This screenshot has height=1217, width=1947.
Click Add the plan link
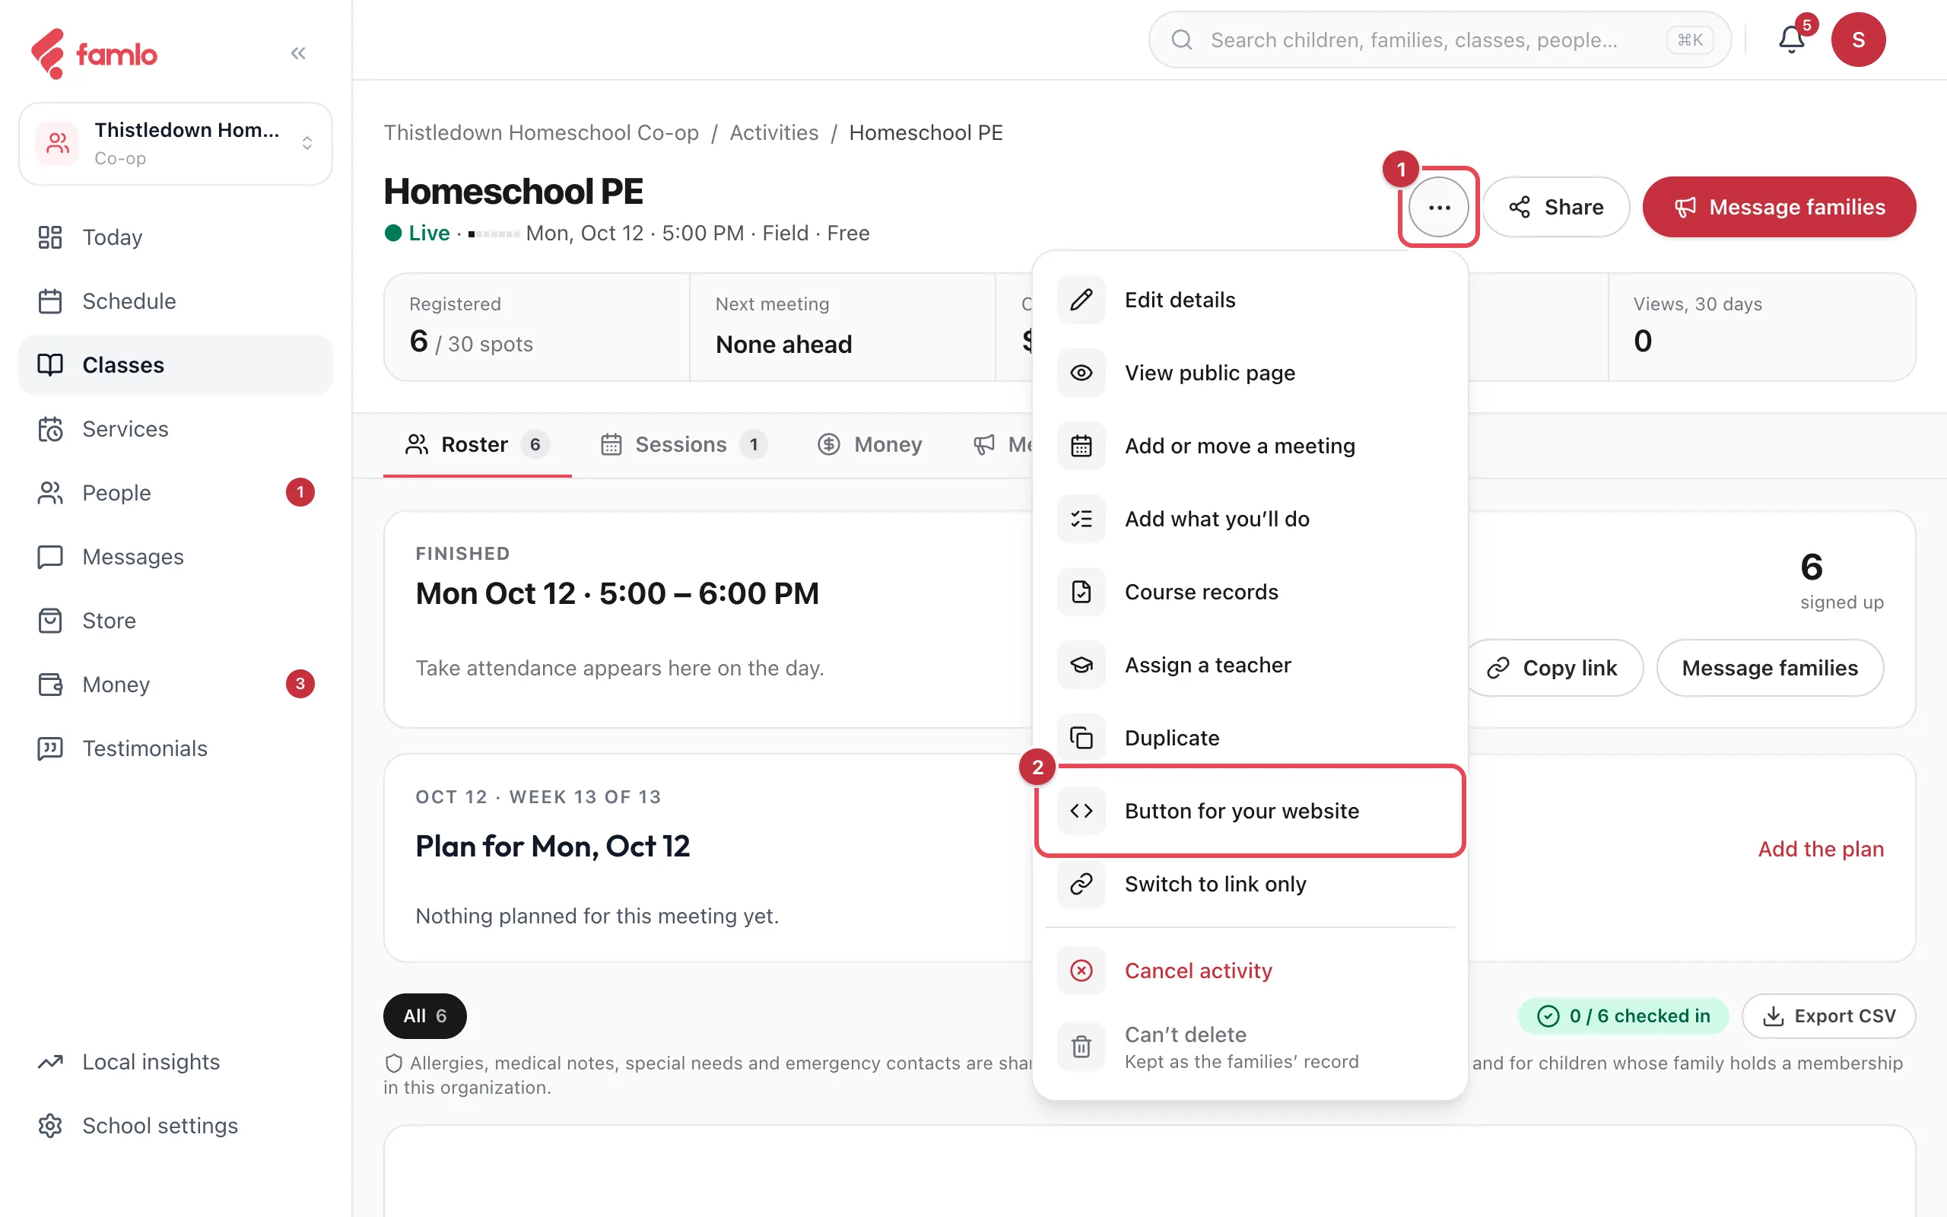pyautogui.click(x=1821, y=848)
